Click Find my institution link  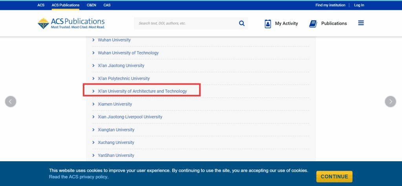(330, 5)
